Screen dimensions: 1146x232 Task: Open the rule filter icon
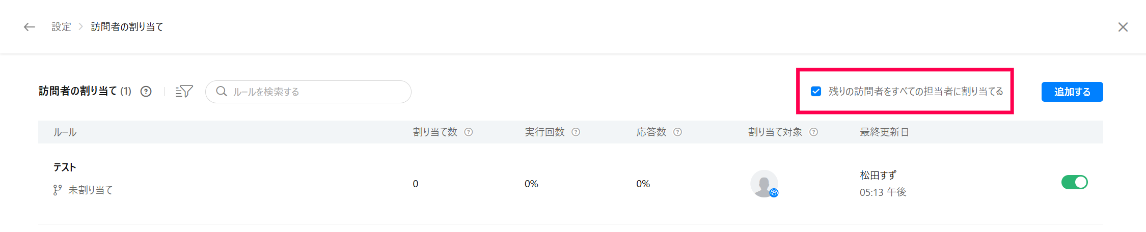coord(184,92)
